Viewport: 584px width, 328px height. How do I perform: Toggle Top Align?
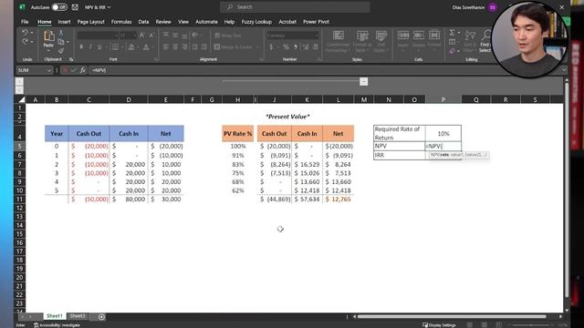(166, 36)
